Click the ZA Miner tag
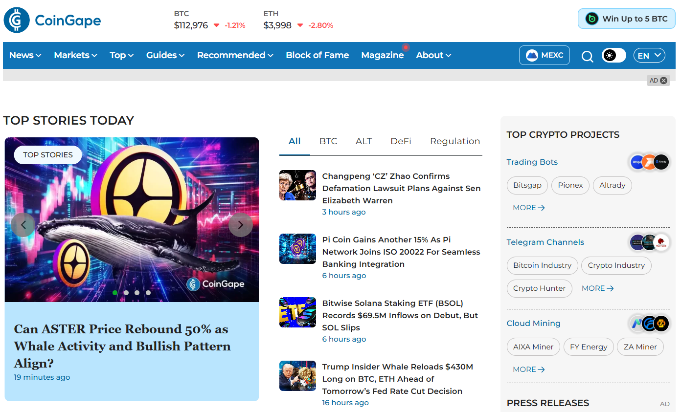681x412 pixels. pos(640,347)
